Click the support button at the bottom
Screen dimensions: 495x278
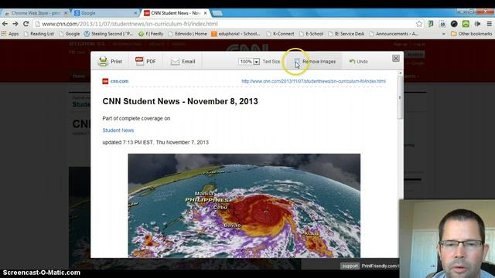click(x=350, y=266)
